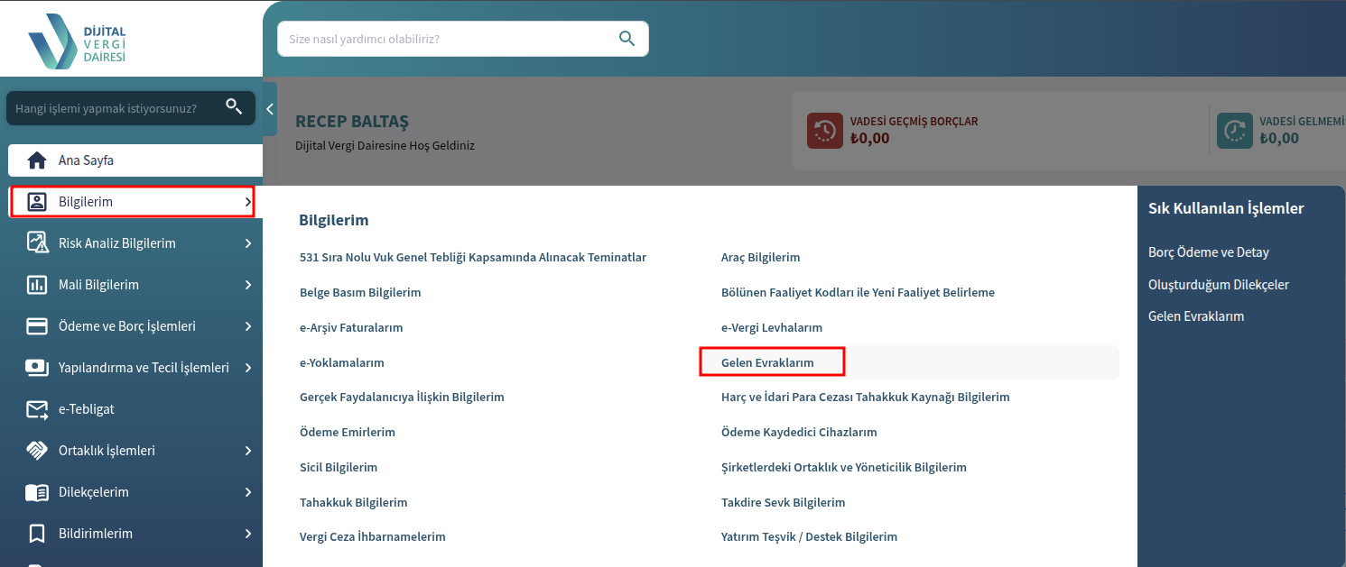Collapse the sidebar with the arrow handle
This screenshot has height=567, width=1346.
click(270, 109)
